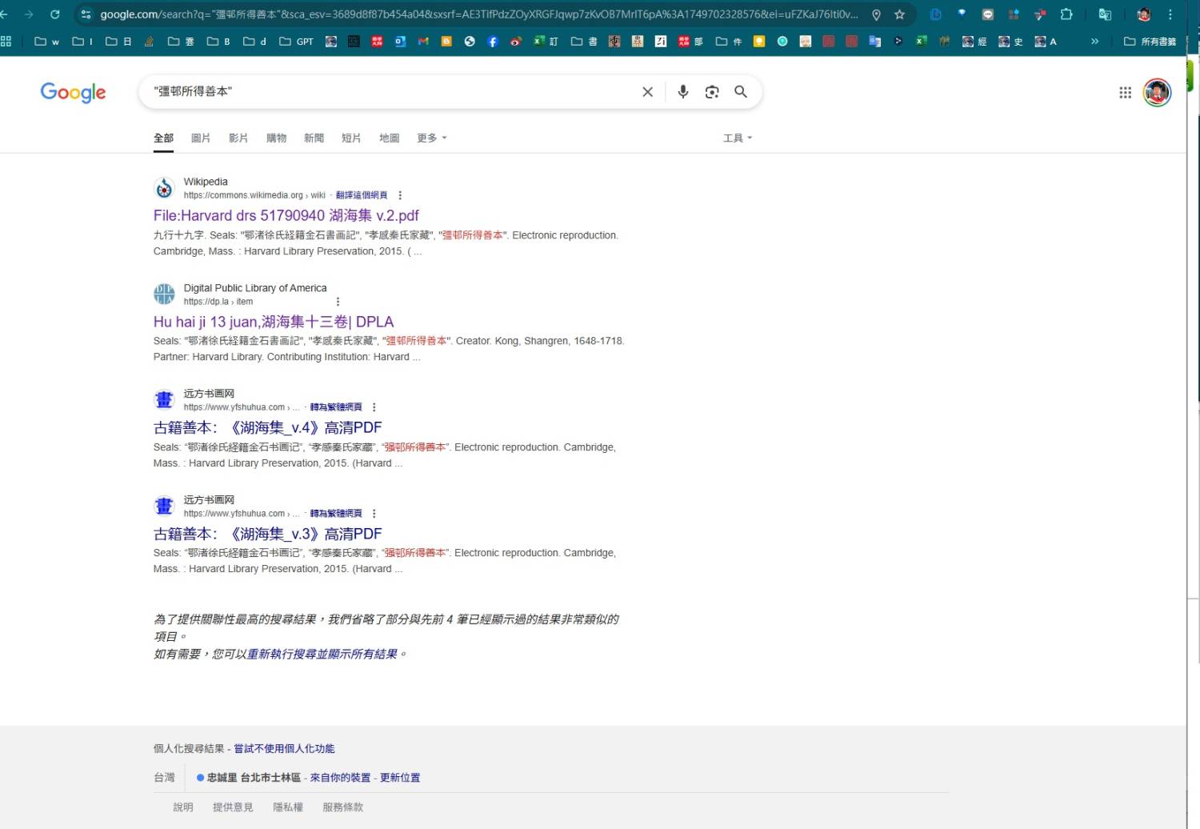Expand the 更多 search filter dropdown
This screenshot has height=829, width=1200.
432,138
